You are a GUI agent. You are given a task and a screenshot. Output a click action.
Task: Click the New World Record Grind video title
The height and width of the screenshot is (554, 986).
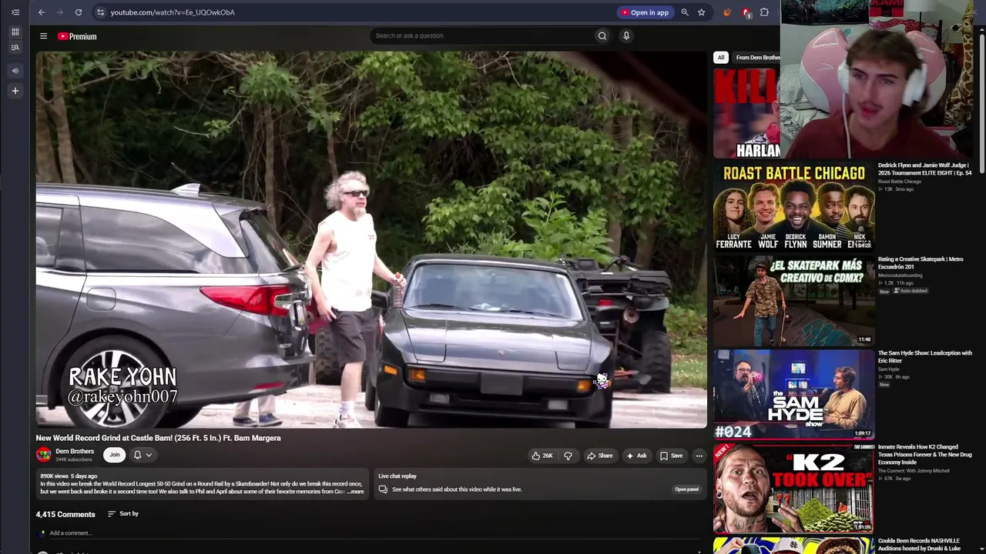158,438
